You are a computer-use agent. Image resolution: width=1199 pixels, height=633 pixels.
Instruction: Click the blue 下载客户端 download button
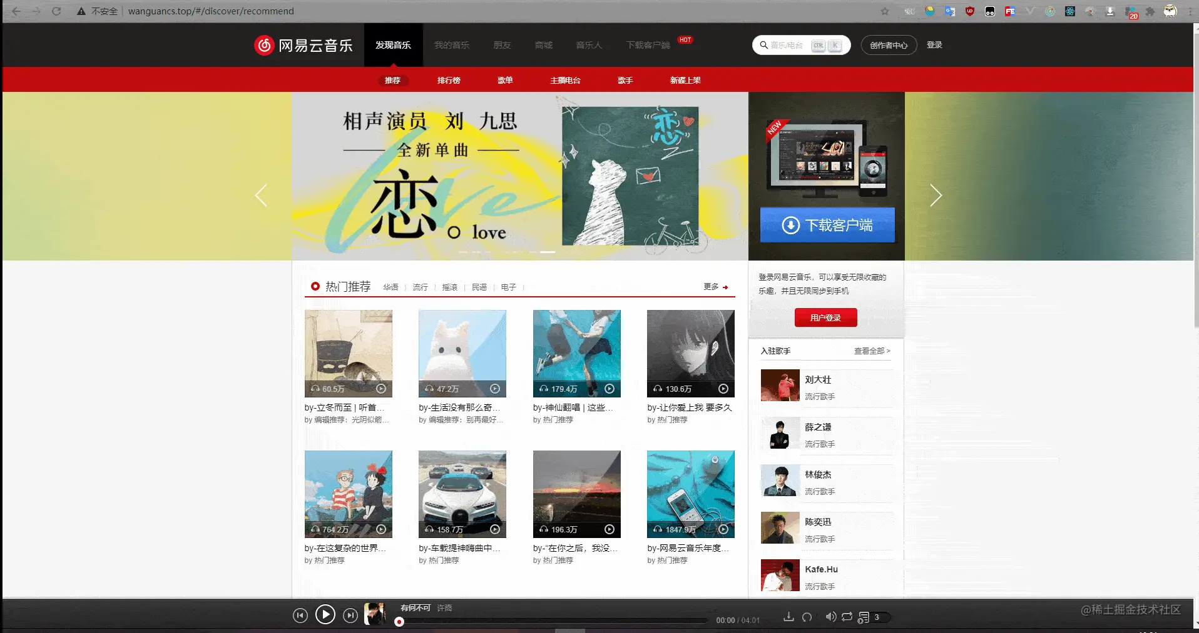click(x=827, y=225)
